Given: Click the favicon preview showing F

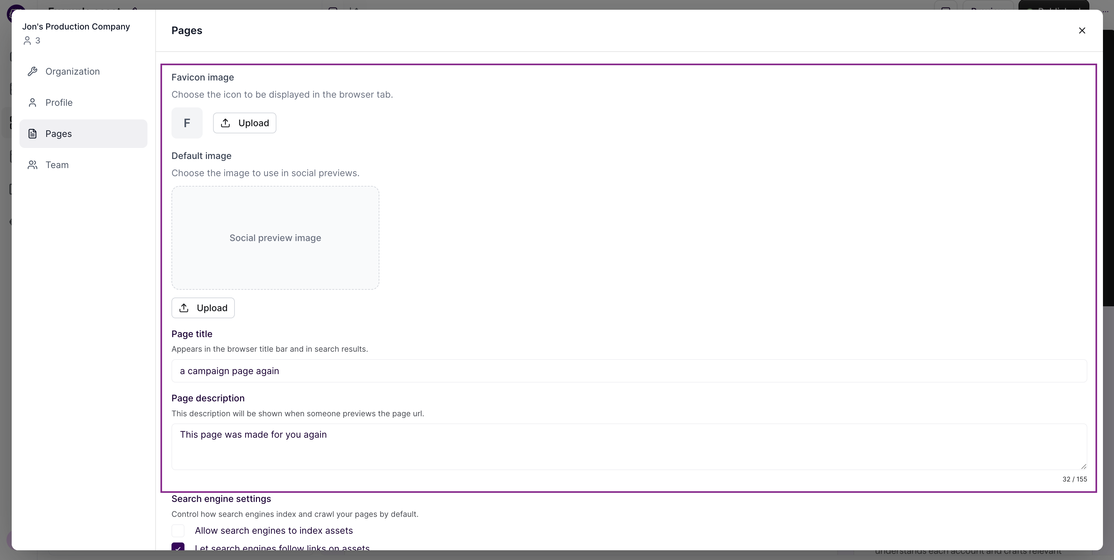Looking at the screenshot, I should (x=187, y=123).
